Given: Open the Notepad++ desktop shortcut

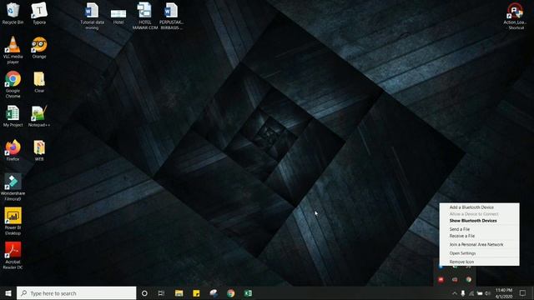Looking at the screenshot, I should point(39,116).
